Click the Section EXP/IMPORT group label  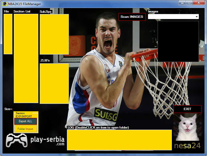[24, 115]
